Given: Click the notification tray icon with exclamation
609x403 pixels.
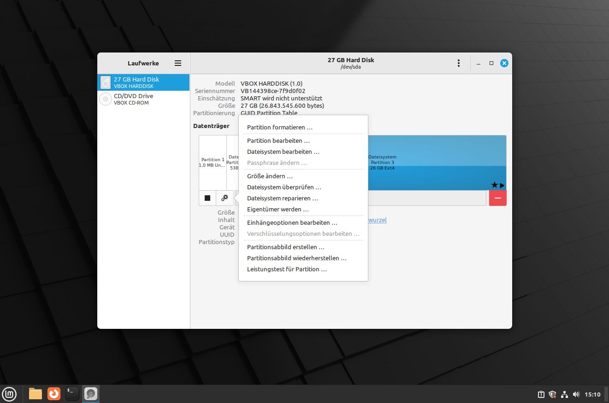Looking at the screenshot, I should tap(541, 394).
